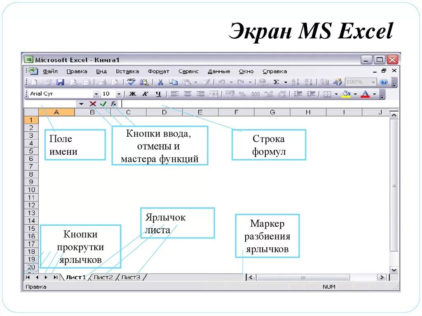Click the blue Help question mark icon
Image resolution: width=422 pixels, height=316 pixels.
click(384, 82)
